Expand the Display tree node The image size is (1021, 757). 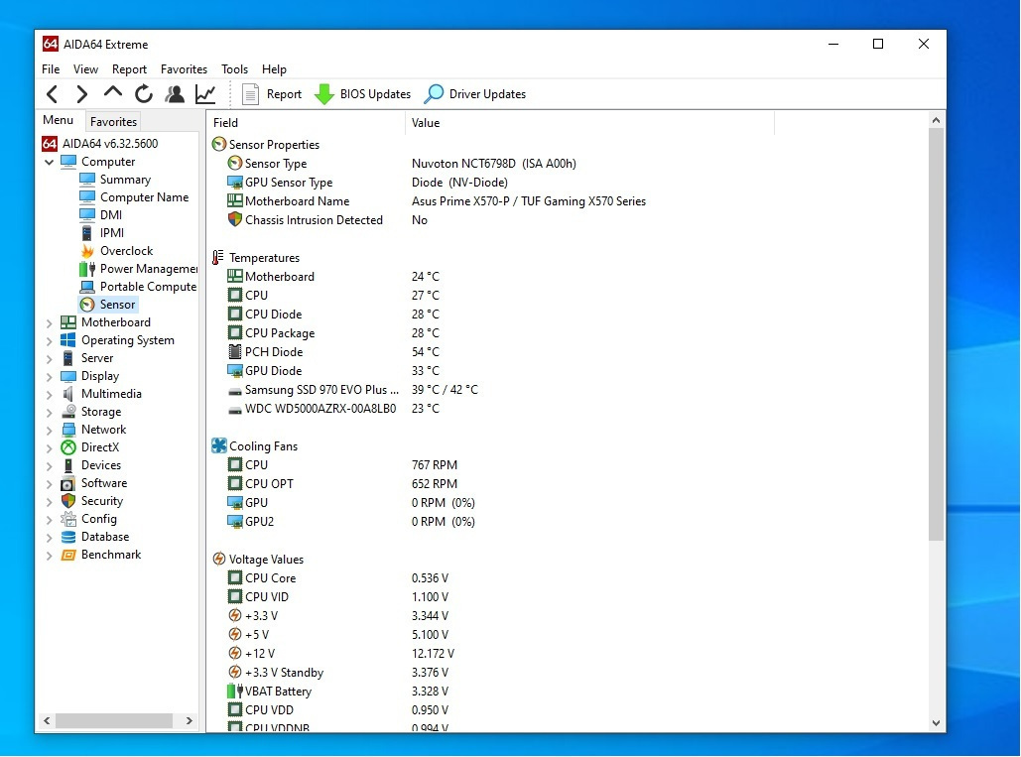(49, 376)
